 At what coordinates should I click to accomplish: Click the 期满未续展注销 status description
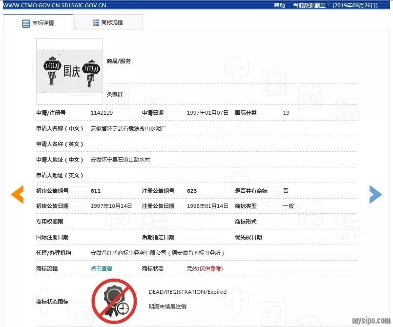(x=167, y=307)
